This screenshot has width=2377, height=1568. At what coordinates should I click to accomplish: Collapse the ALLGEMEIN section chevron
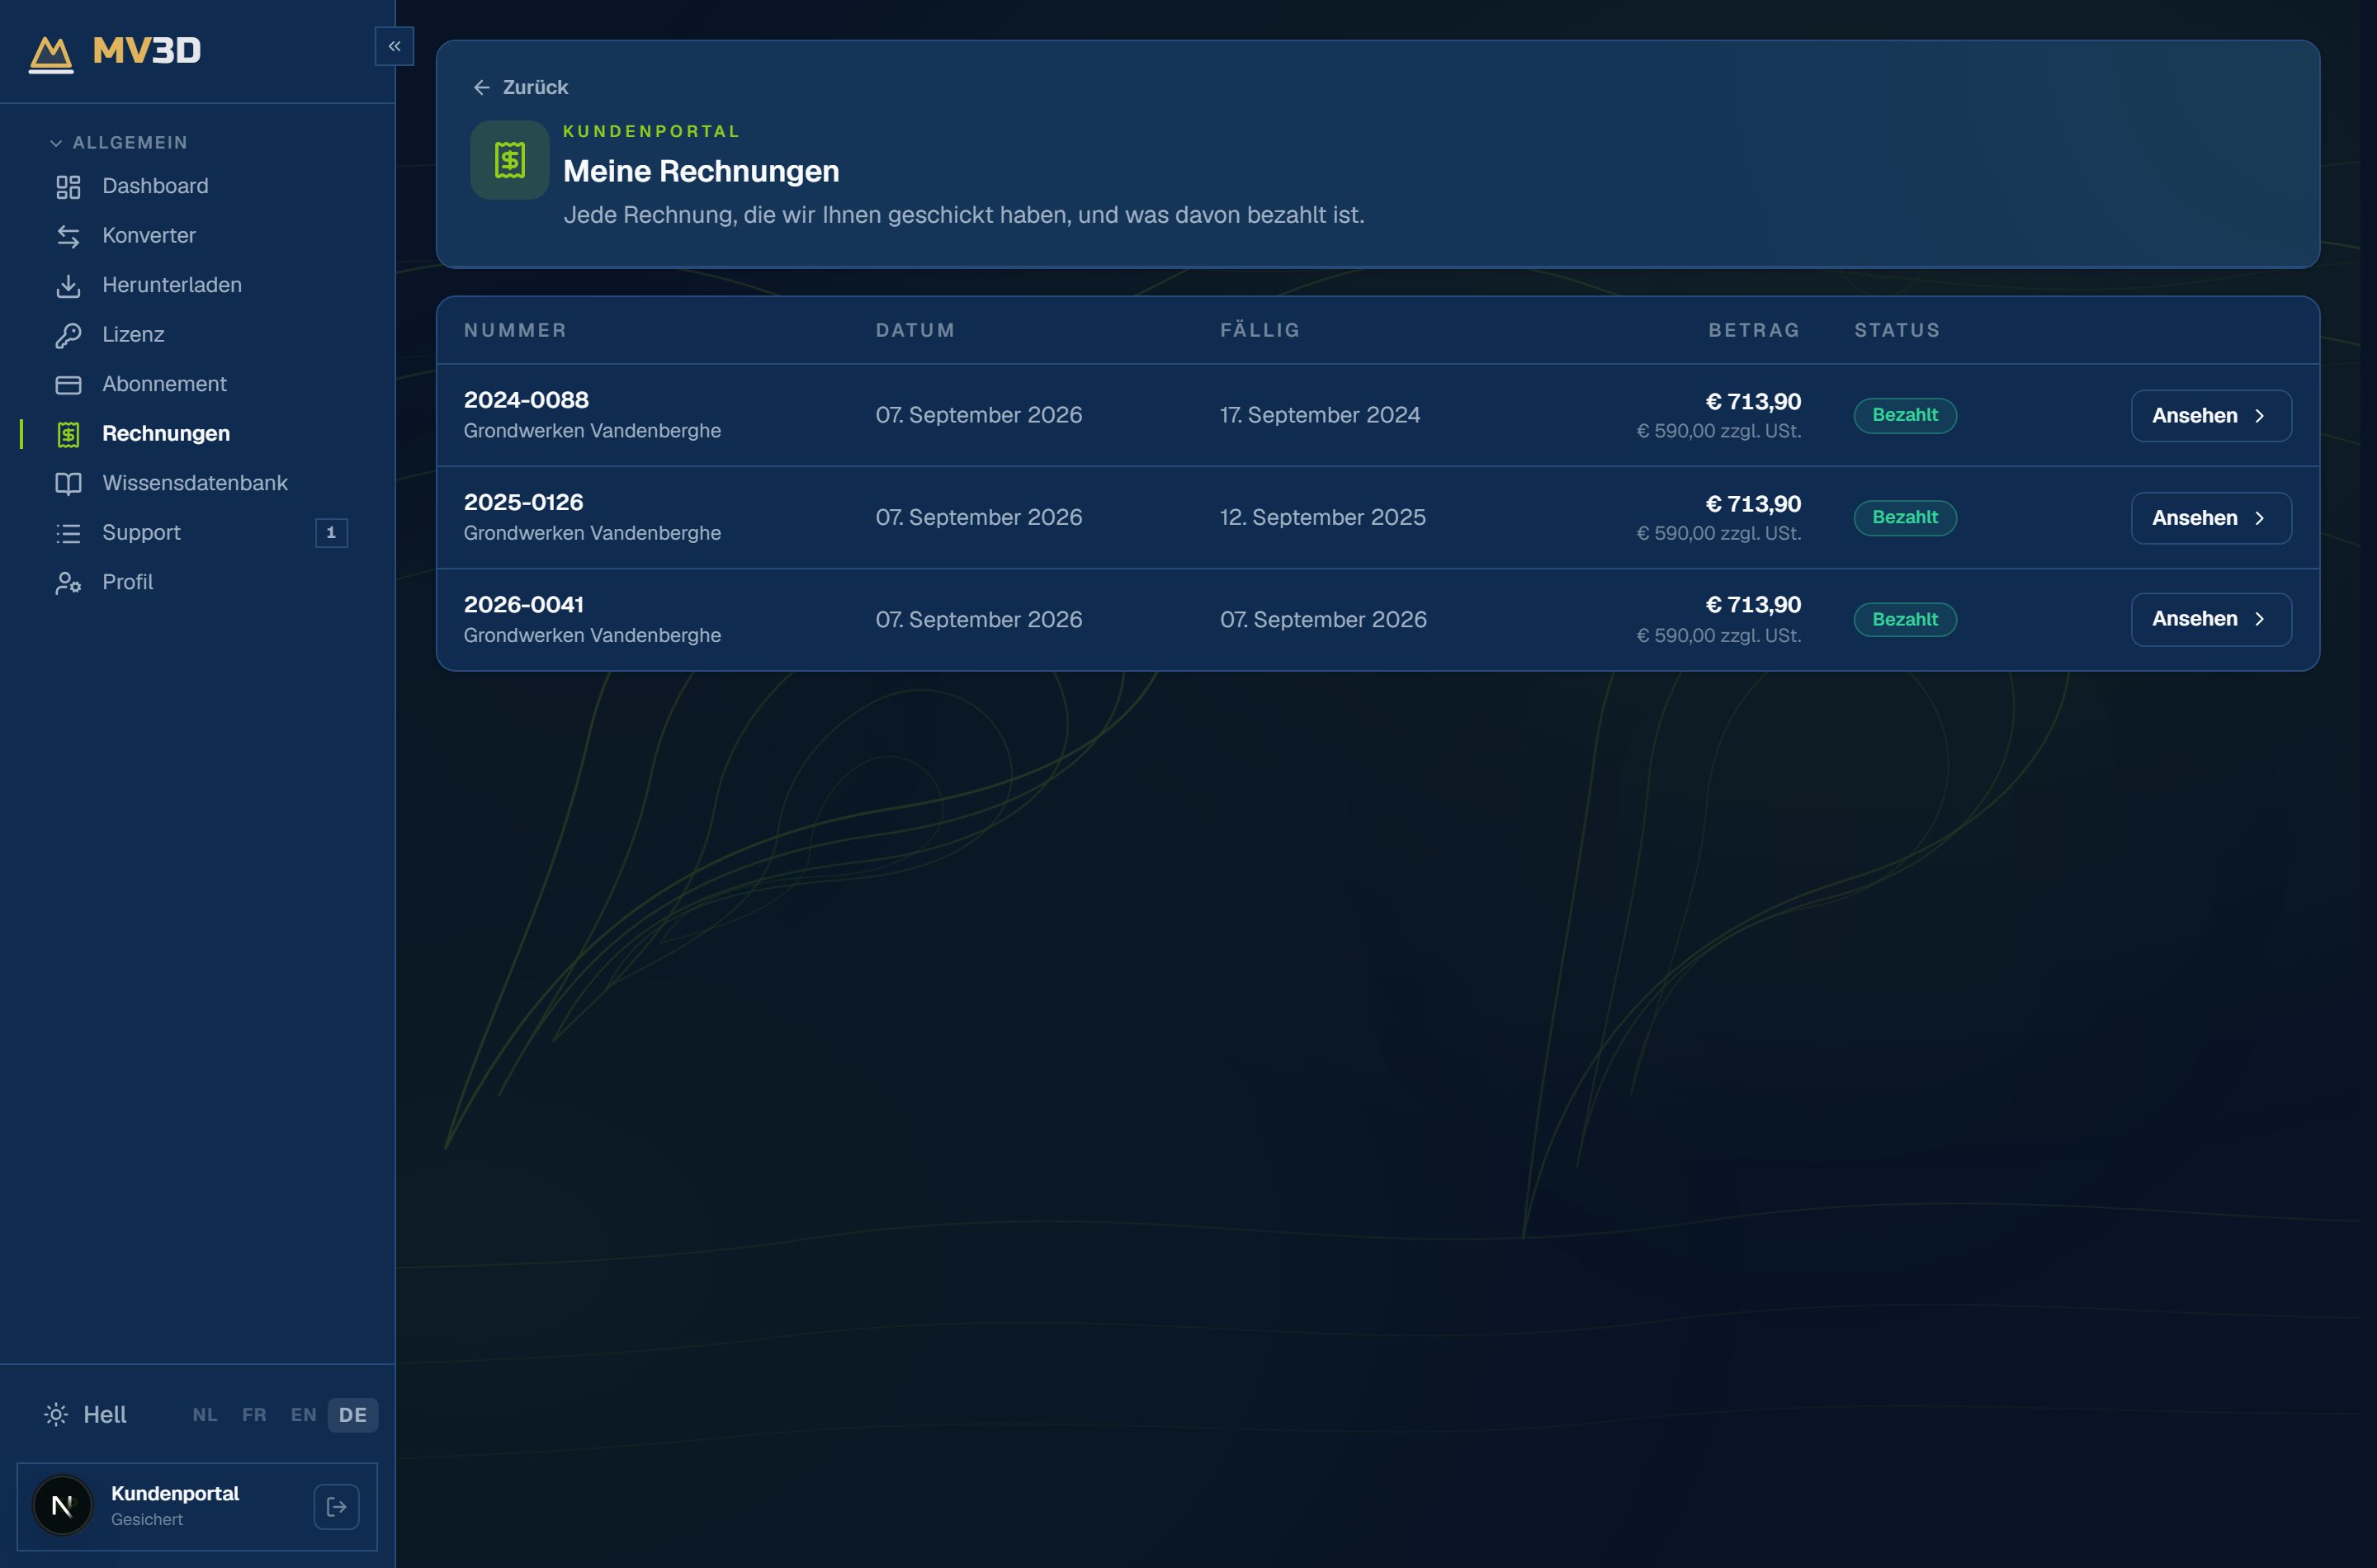pos(56,143)
